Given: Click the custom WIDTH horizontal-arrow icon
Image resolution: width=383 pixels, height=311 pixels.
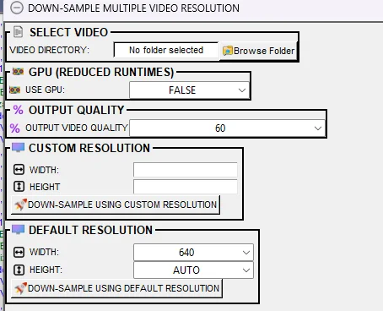Looking at the screenshot, I should pos(19,170).
